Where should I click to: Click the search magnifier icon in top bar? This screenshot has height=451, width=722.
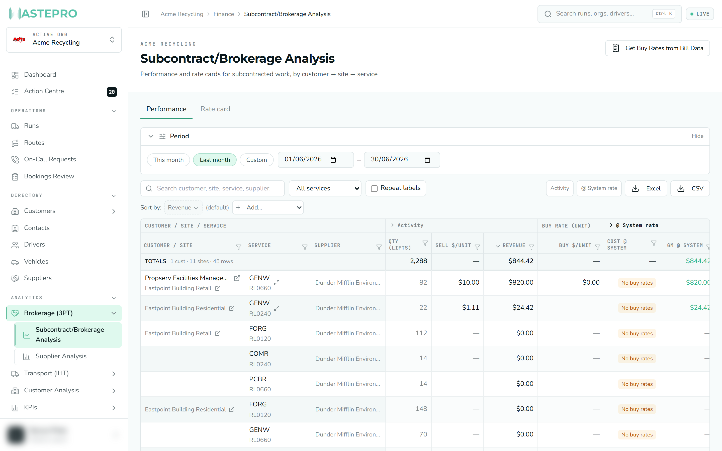pos(548,14)
